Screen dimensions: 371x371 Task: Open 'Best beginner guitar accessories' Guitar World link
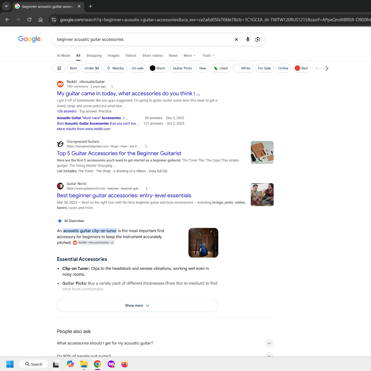point(124,195)
